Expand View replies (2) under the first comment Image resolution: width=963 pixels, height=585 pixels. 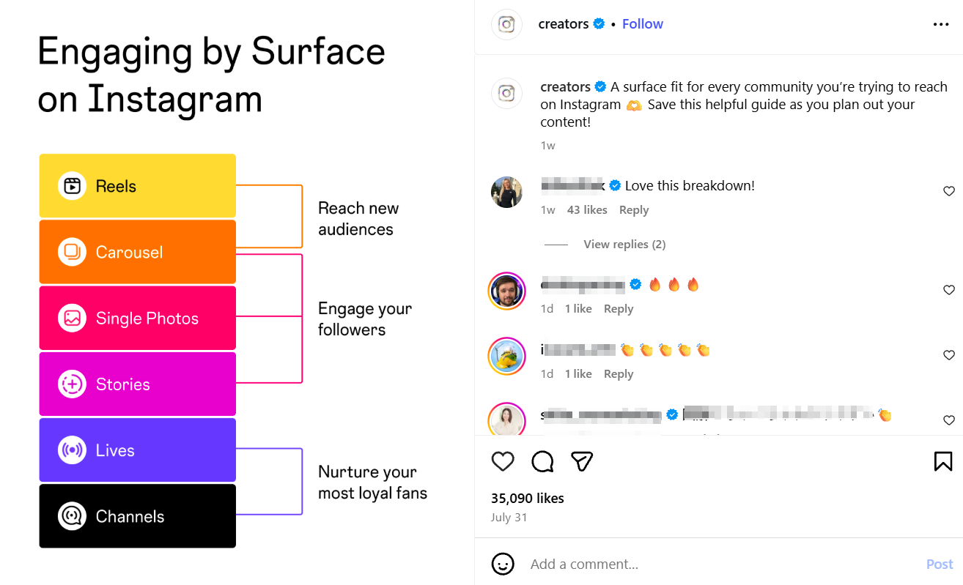pyautogui.click(x=624, y=244)
